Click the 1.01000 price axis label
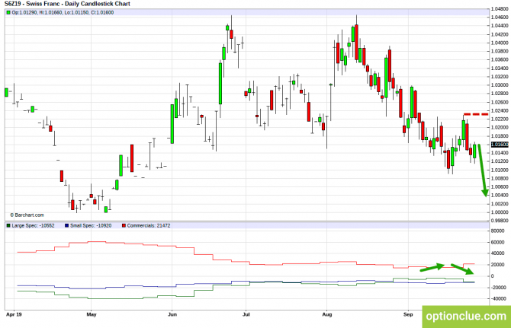 click(500, 170)
